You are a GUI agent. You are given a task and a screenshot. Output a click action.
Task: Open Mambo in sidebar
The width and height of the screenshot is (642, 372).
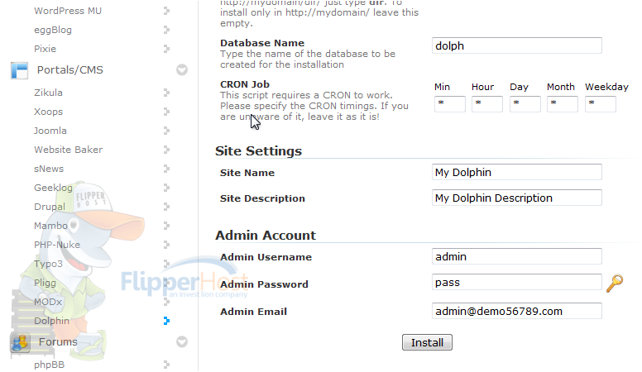coord(50,226)
